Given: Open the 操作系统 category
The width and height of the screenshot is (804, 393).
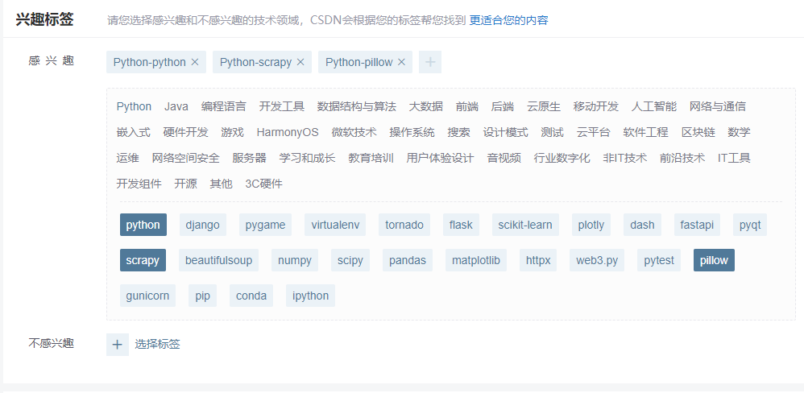Looking at the screenshot, I should (412, 132).
